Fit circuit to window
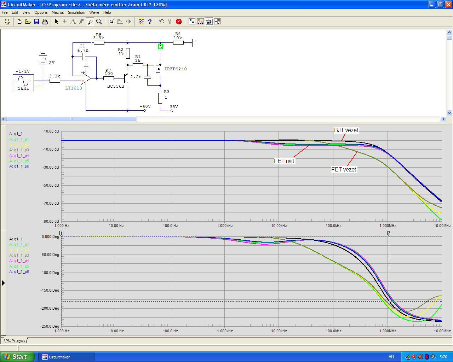 click(x=111, y=22)
